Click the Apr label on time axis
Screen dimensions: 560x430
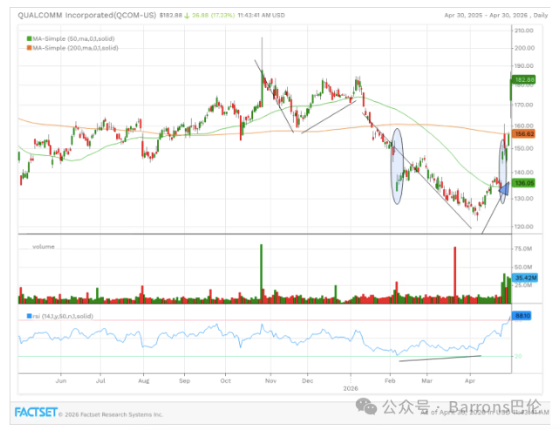(470, 380)
